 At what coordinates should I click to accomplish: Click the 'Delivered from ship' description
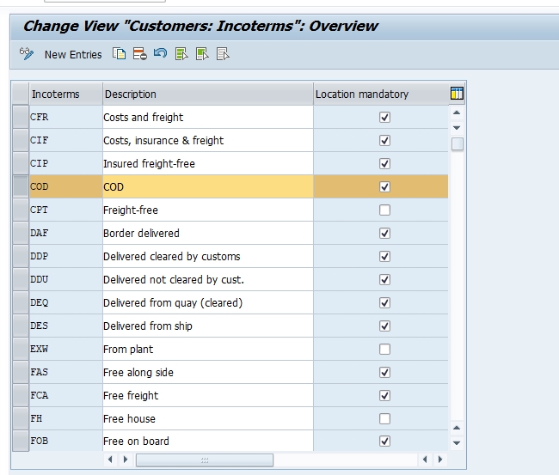point(208,326)
